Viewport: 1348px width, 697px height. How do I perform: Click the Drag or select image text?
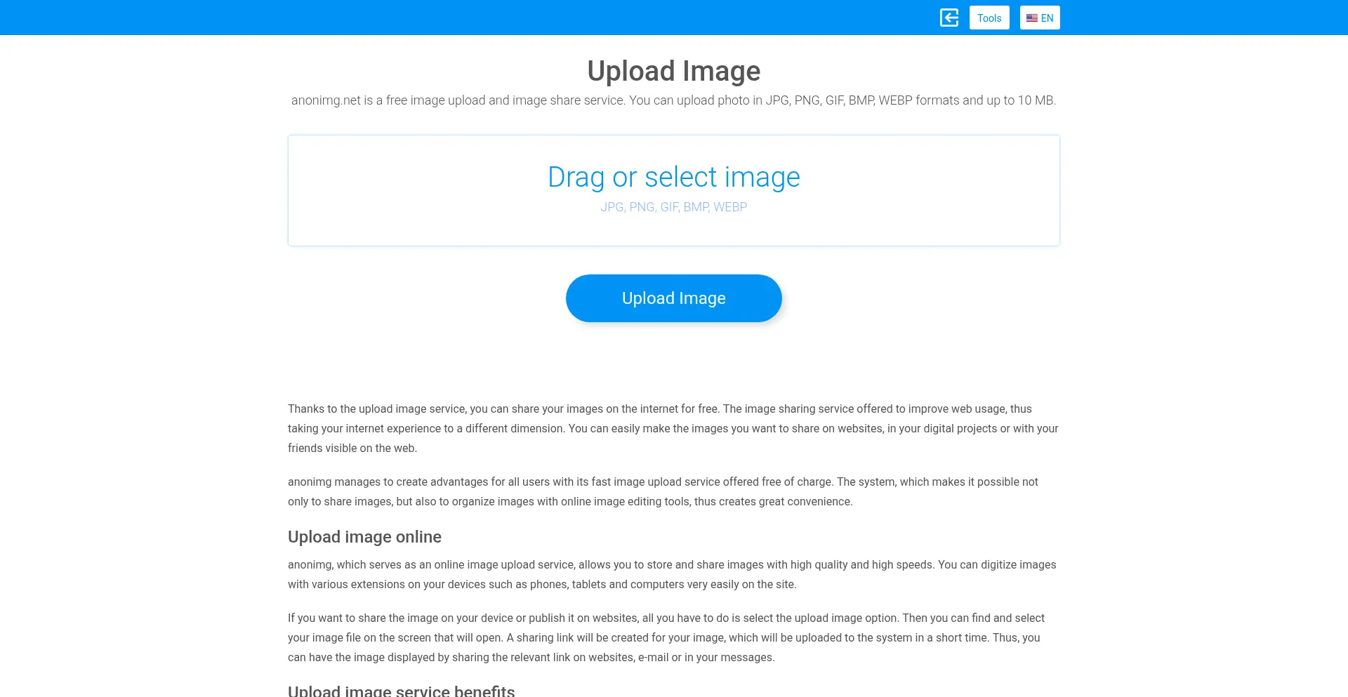(x=674, y=177)
